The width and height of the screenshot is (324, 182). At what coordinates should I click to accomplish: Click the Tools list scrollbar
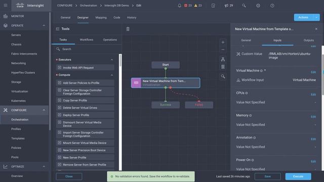click(x=120, y=60)
